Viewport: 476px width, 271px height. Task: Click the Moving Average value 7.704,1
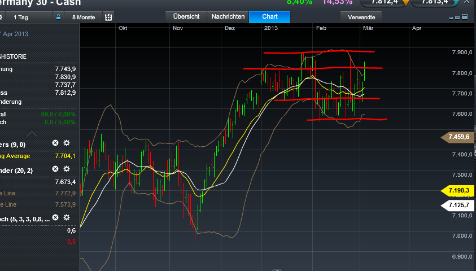click(x=65, y=156)
